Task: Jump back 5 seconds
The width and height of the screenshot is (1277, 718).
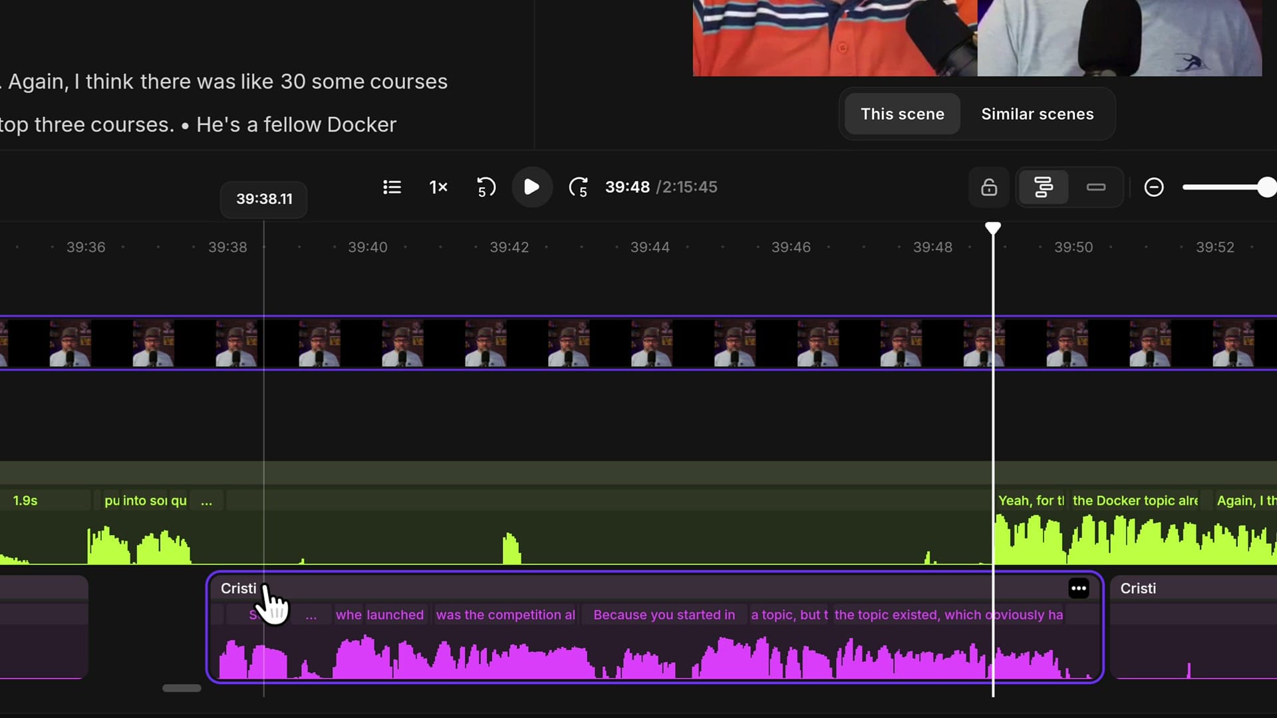Action: tap(486, 187)
